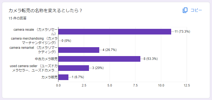The height and width of the screenshot is (100, 212).
Task: Select the 中古カメラ販売 bar
Action: (99, 59)
